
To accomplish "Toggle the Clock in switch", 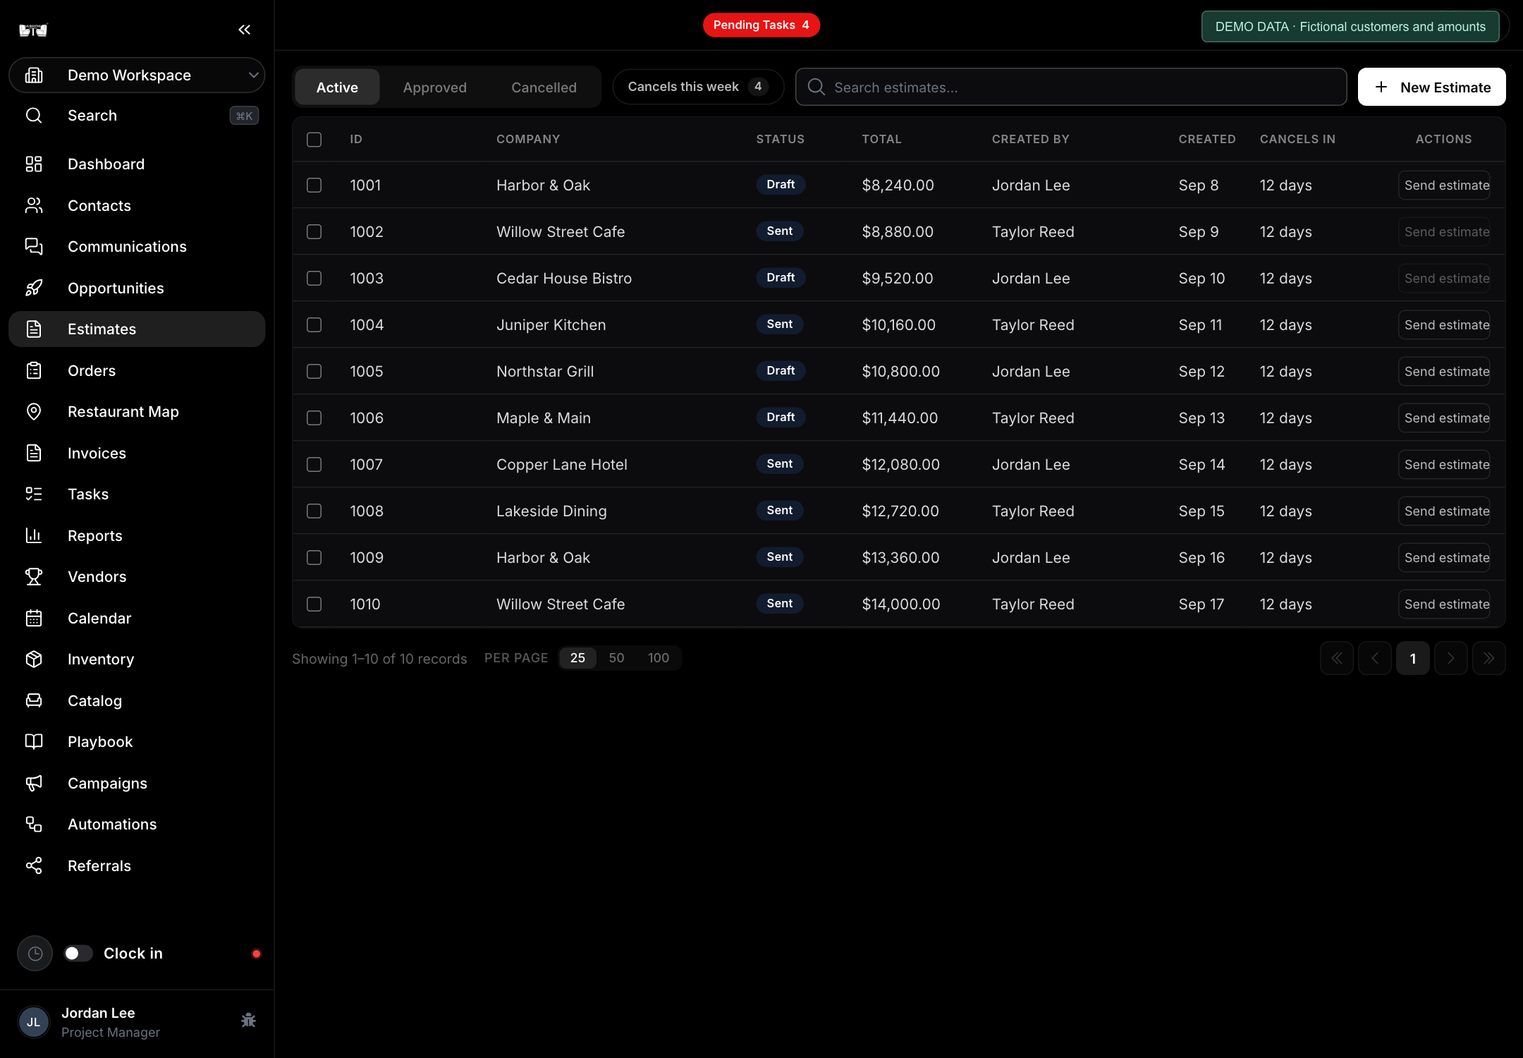I will click(78, 954).
